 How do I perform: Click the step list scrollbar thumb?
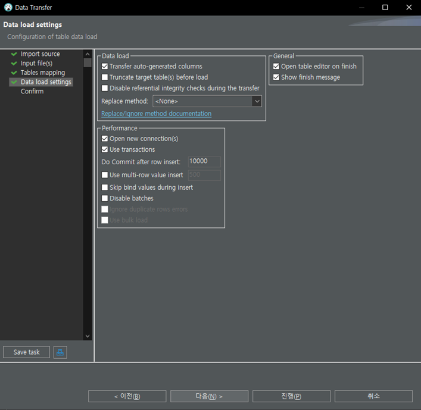tap(88, 62)
